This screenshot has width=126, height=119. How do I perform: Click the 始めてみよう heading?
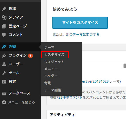pos(65,9)
